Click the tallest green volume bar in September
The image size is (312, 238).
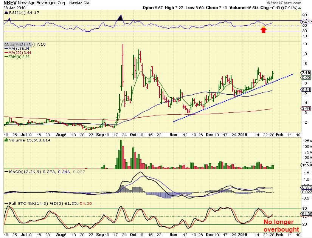(x=121, y=154)
